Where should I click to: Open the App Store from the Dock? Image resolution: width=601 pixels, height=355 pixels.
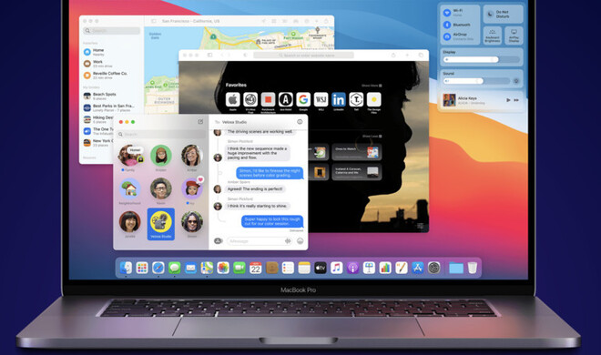click(x=417, y=268)
